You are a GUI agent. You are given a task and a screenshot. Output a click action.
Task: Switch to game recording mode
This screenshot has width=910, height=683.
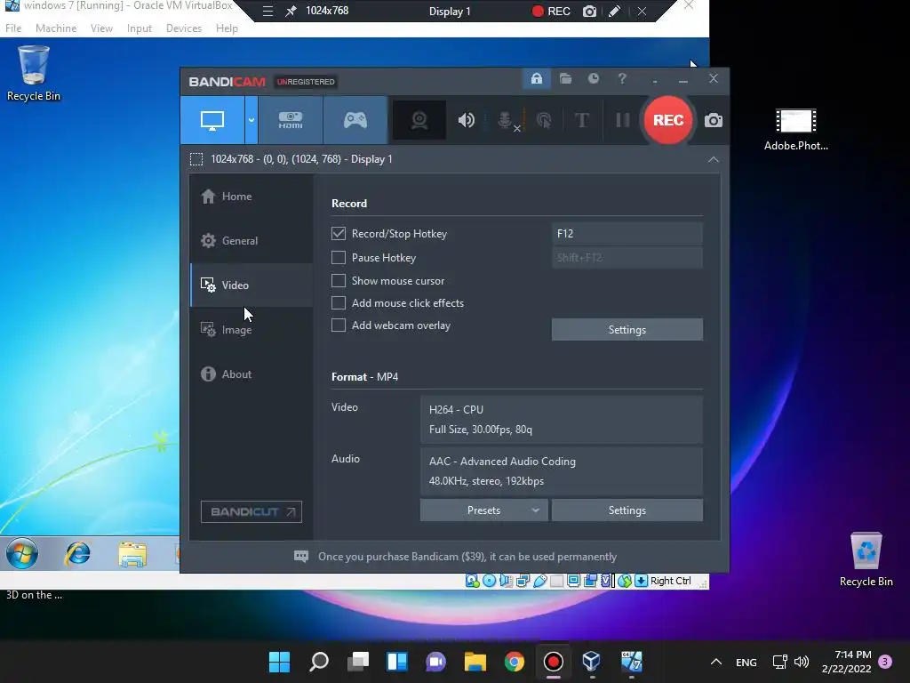pos(355,120)
